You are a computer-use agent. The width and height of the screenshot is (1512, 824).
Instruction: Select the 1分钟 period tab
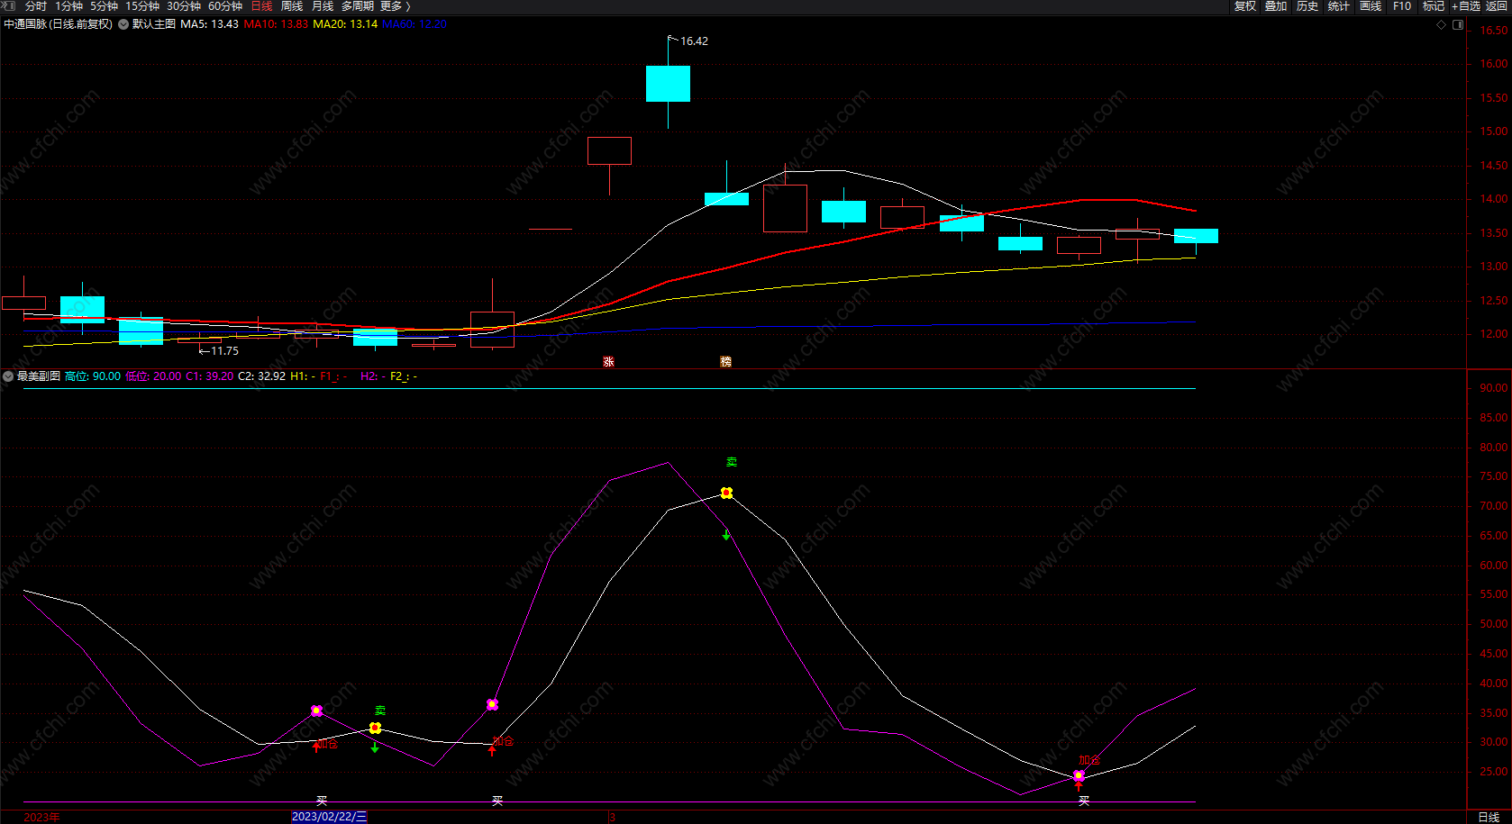(69, 6)
